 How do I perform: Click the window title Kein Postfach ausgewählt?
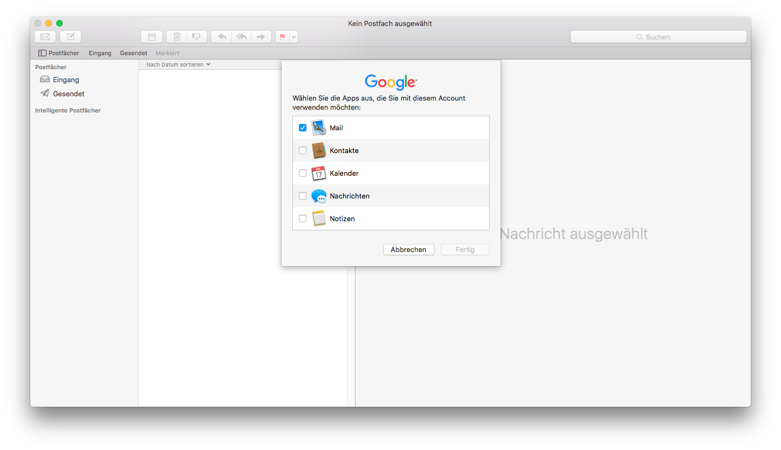tap(390, 23)
